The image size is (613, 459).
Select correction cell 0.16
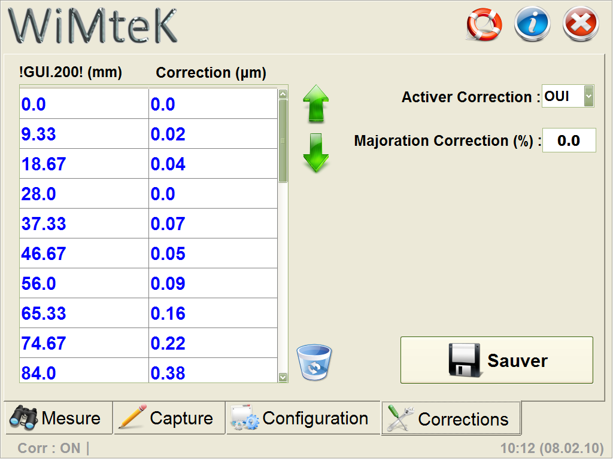214,313
